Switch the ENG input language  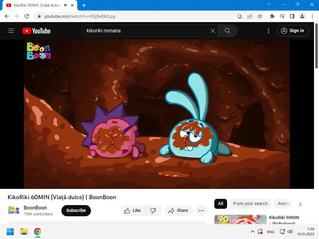pos(271,232)
